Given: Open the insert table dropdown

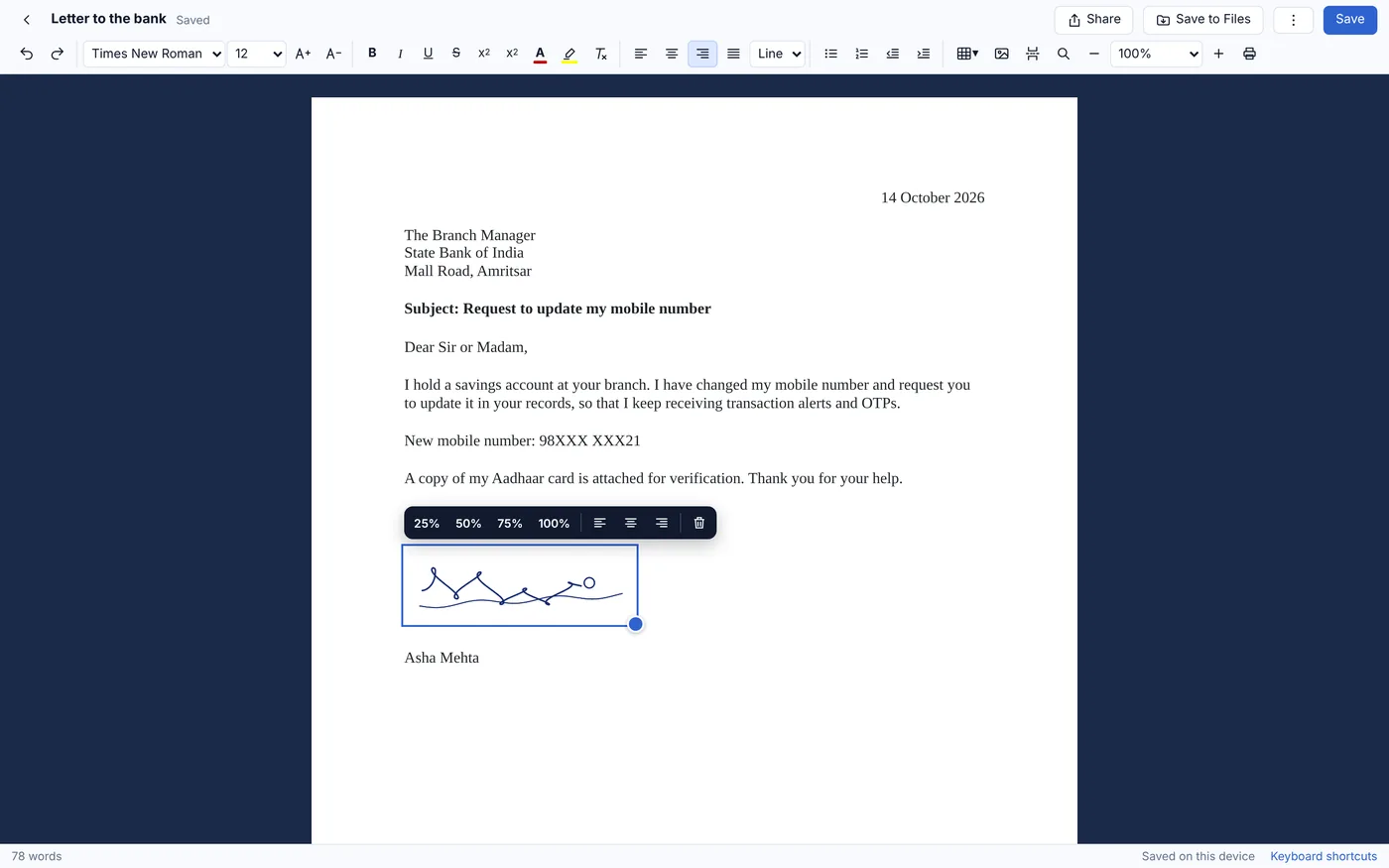Looking at the screenshot, I should click(967, 54).
